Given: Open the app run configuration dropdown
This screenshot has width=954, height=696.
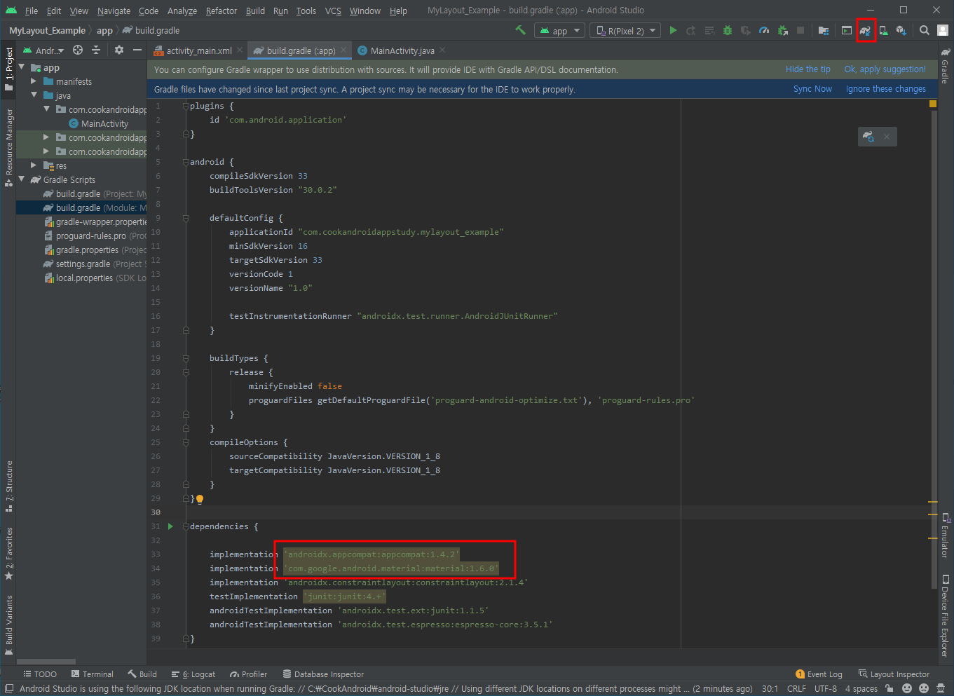Looking at the screenshot, I should tap(559, 30).
